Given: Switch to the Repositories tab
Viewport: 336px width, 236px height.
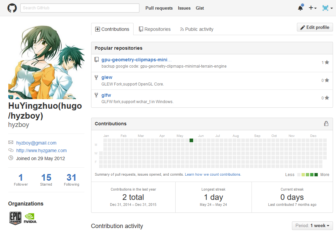Looking at the screenshot, I should pyautogui.click(x=155, y=29).
